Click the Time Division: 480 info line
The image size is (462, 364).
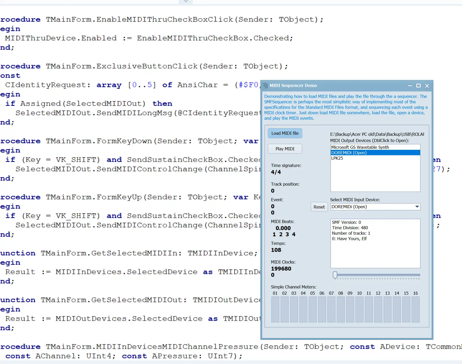(x=350, y=228)
